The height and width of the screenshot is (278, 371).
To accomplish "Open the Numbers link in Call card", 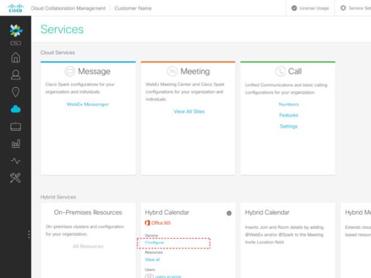I will point(289,104).
